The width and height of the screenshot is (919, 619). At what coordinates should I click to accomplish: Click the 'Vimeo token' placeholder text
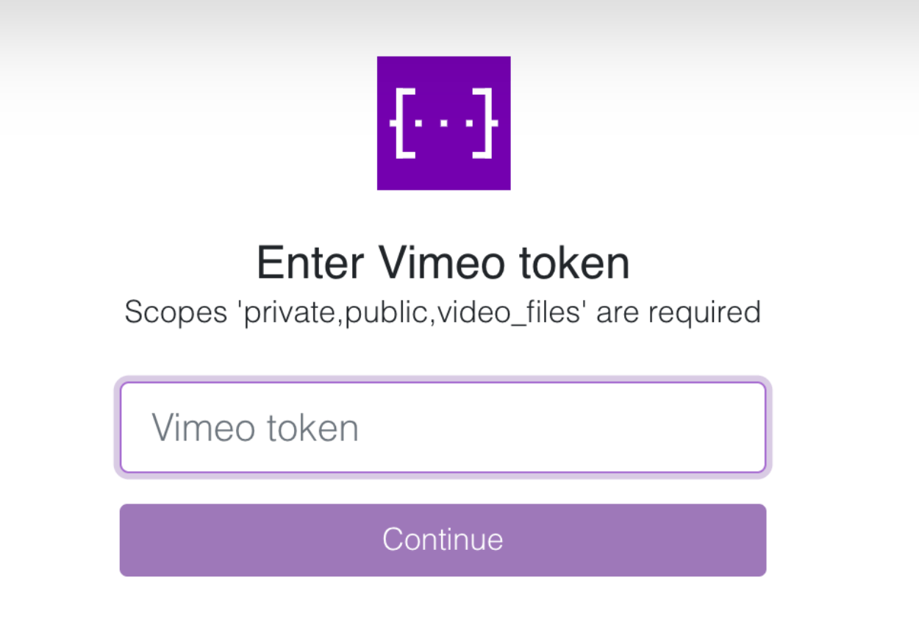(255, 428)
